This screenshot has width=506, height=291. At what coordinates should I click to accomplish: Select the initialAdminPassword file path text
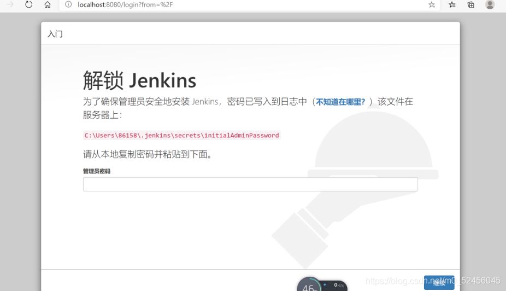point(181,135)
